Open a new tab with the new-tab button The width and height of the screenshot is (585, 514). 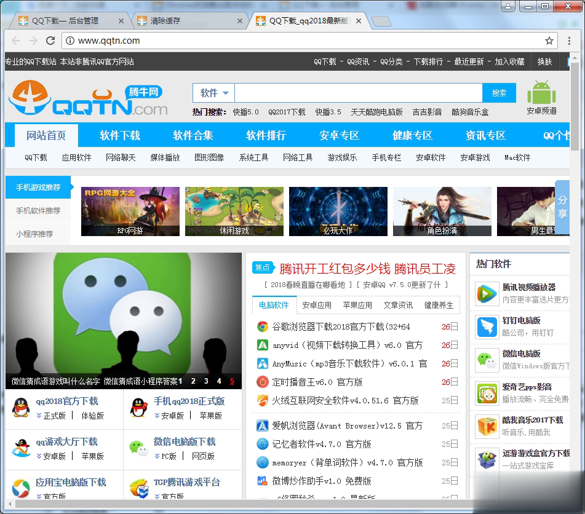point(381,22)
